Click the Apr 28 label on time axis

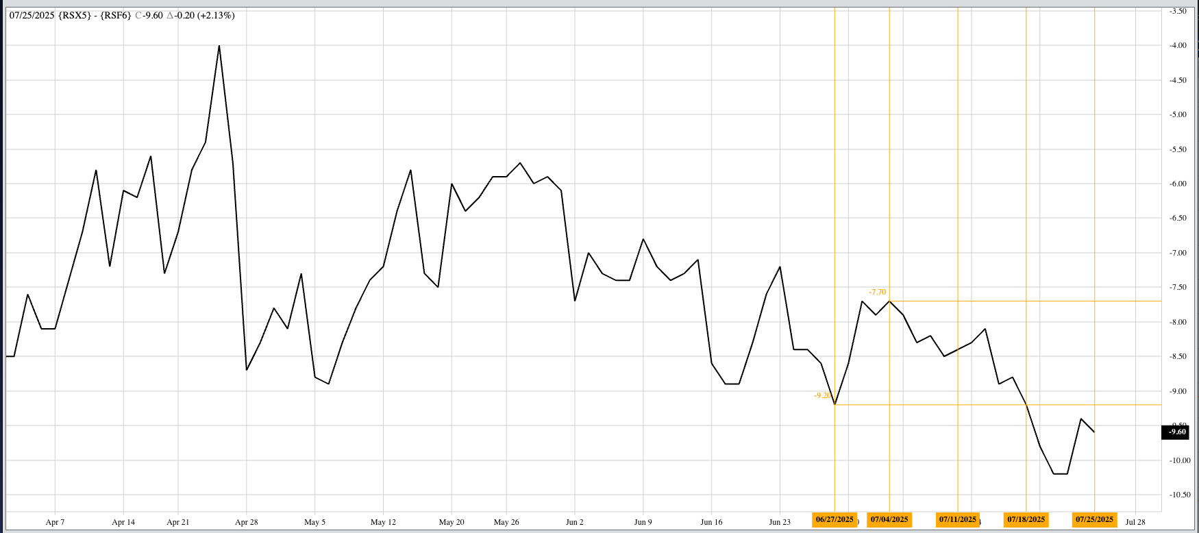(x=246, y=522)
